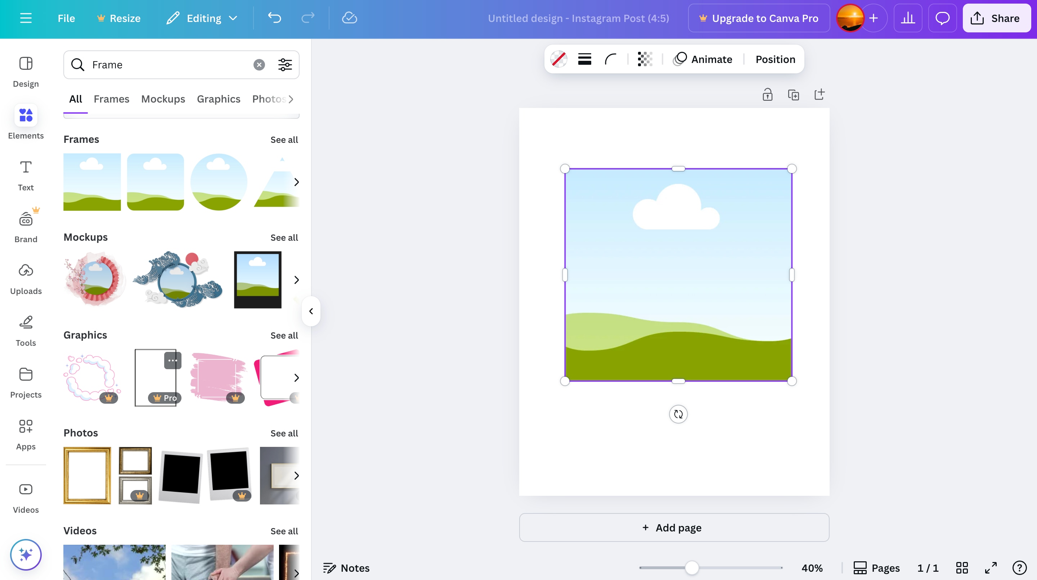1037x580 pixels.
Task: Open the border color picker
Action: click(x=559, y=59)
